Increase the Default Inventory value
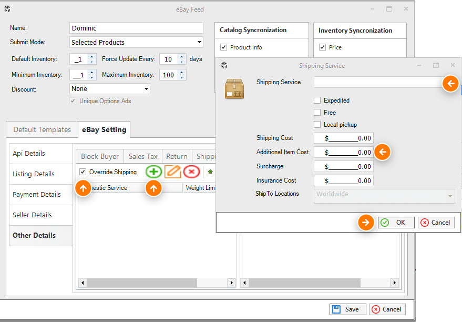Screen dimensions: 462x322 [x=92, y=56]
